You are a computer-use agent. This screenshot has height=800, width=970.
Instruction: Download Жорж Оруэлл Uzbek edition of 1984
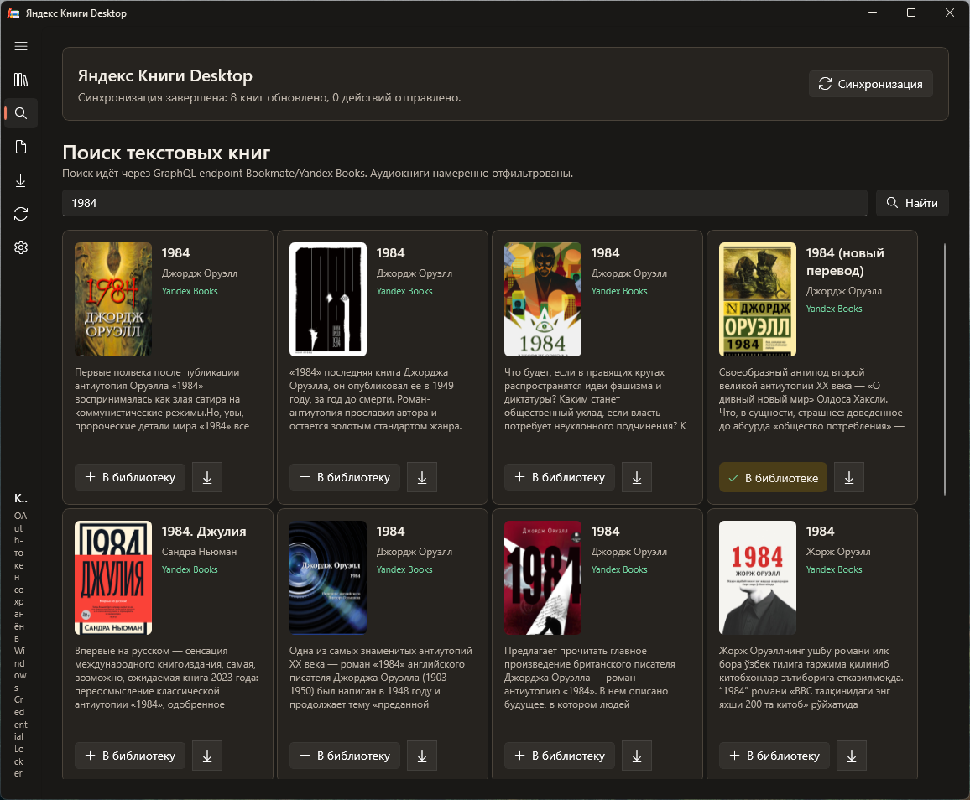851,756
